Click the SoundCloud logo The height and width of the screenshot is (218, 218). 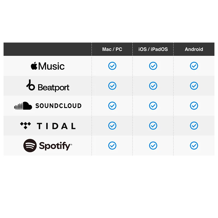click(x=48, y=106)
